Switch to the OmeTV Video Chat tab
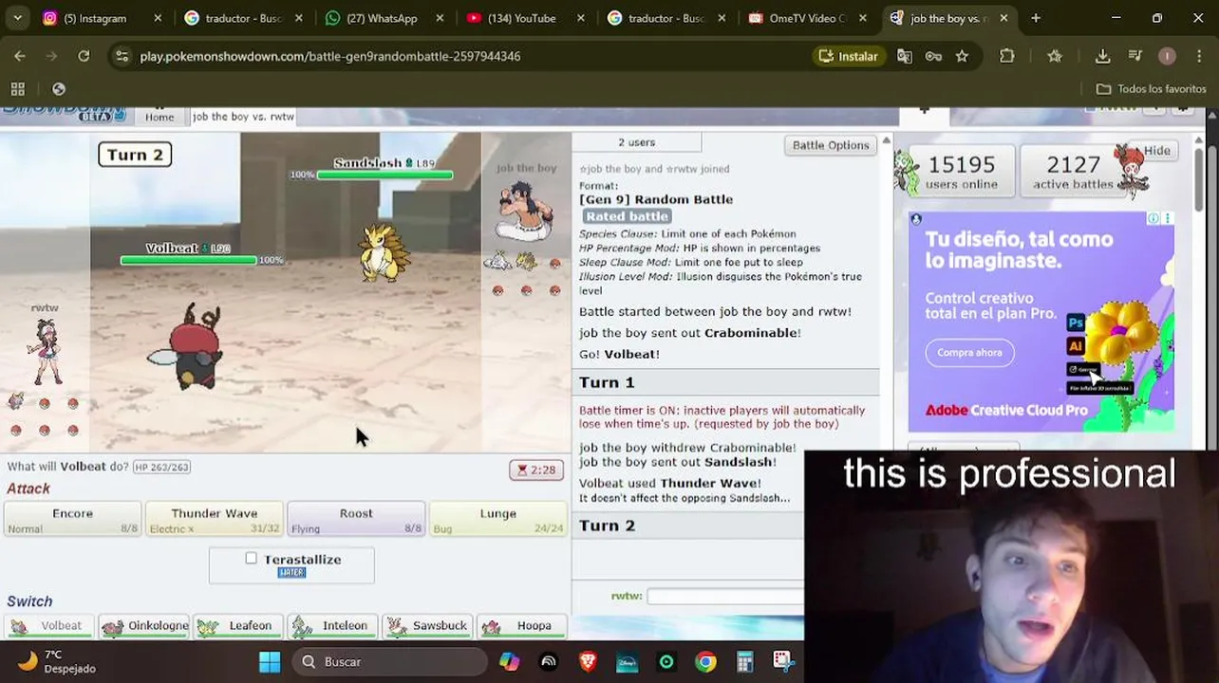 click(807, 18)
